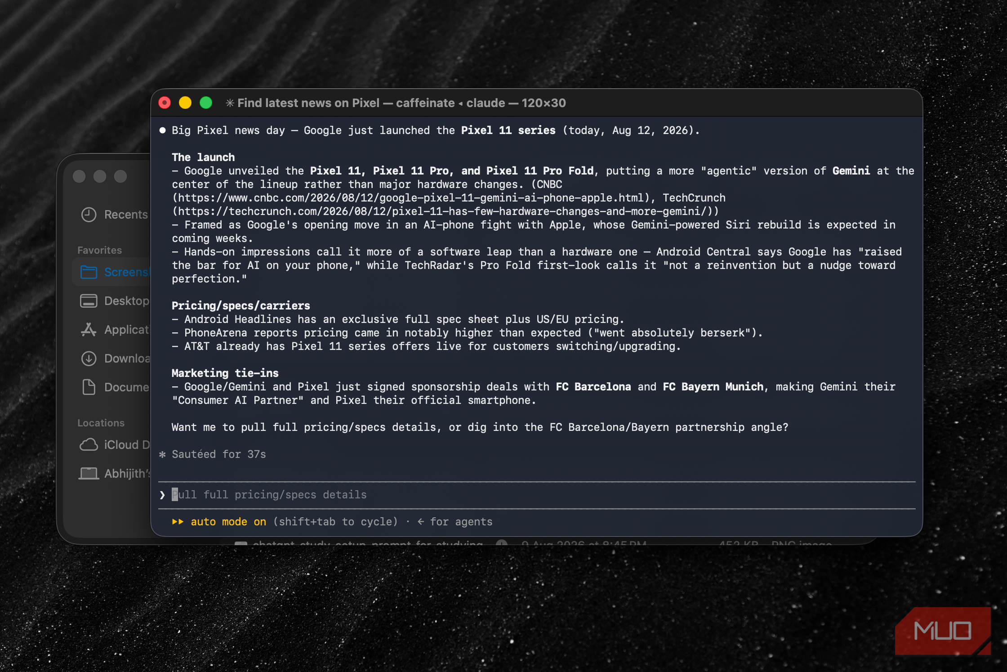Click 'AT&T already has Pixel 11' line
The image size is (1007, 672).
(x=426, y=346)
